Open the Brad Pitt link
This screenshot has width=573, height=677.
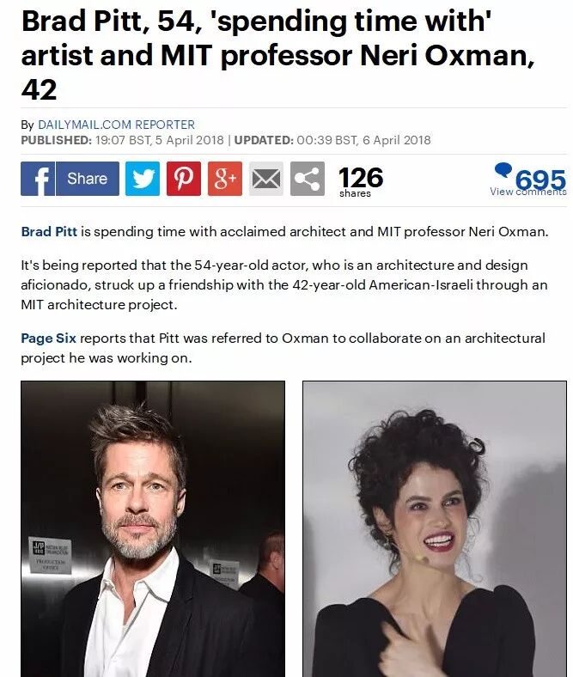[49, 232]
